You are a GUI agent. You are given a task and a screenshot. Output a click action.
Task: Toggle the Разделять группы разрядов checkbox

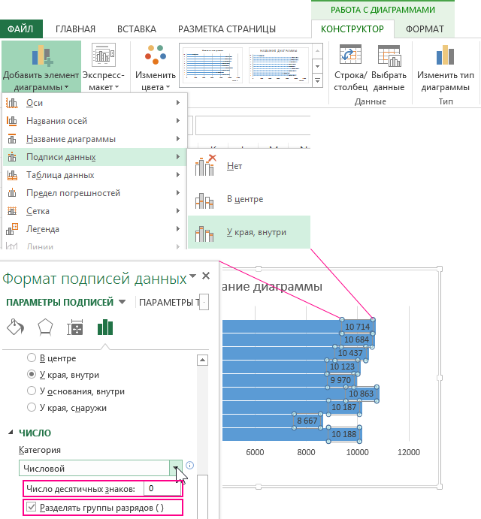pos(30,508)
